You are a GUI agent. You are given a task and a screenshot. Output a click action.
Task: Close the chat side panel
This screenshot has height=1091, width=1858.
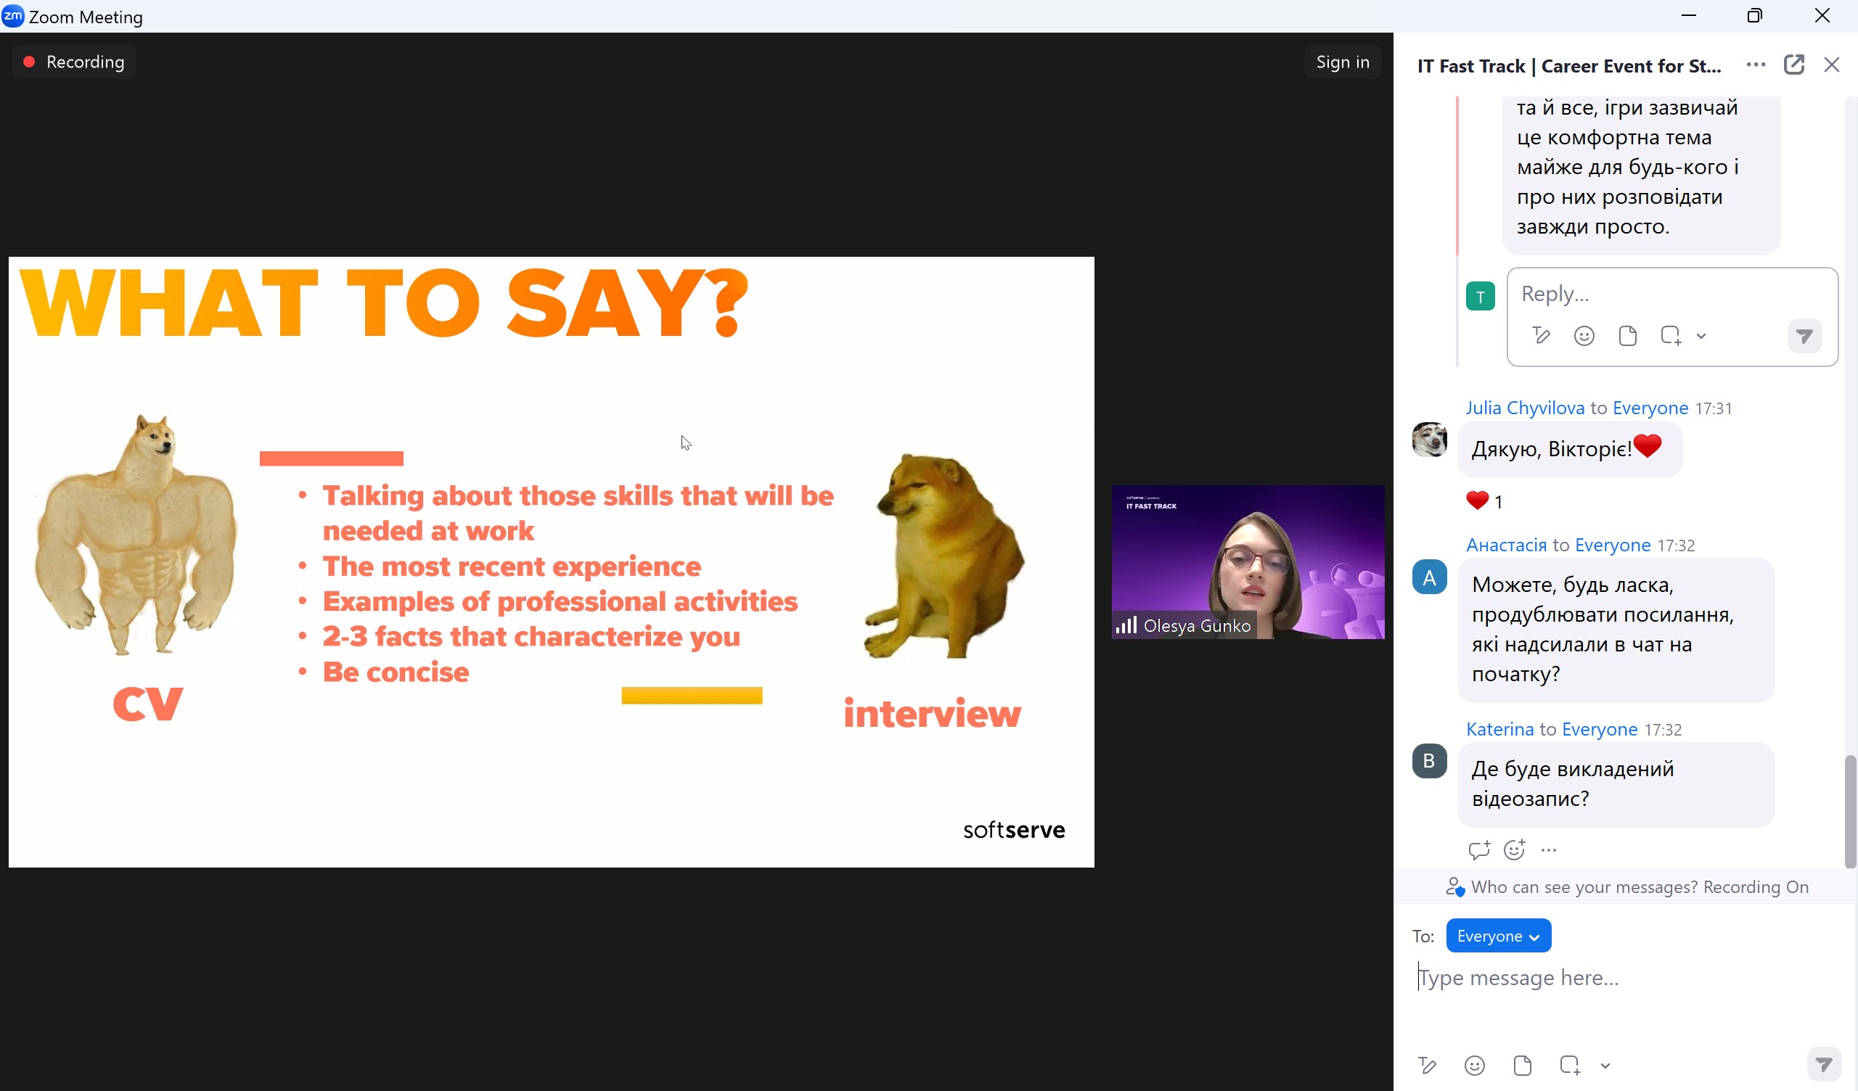point(1831,65)
